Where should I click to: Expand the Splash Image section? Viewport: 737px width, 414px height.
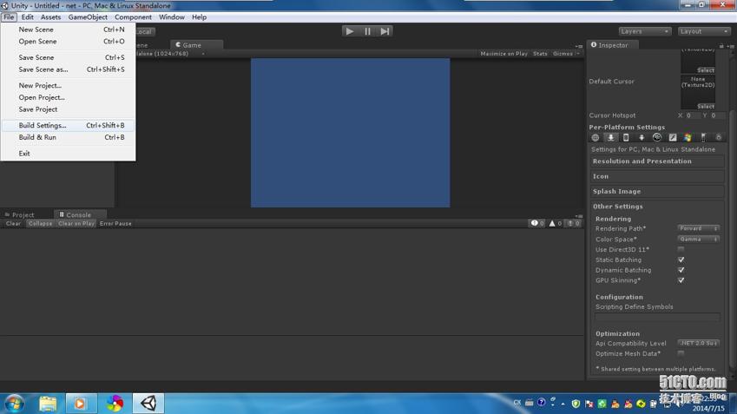point(657,191)
